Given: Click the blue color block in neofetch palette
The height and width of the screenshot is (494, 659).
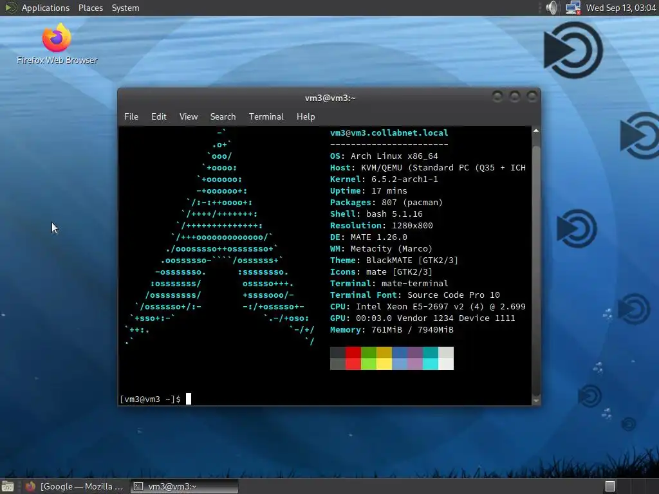Looking at the screenshot, I should pyautogui.click(x=400, y=358).
